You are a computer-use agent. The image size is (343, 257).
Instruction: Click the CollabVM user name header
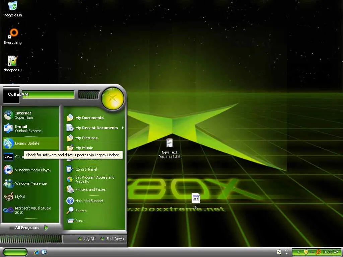[18, 94]
